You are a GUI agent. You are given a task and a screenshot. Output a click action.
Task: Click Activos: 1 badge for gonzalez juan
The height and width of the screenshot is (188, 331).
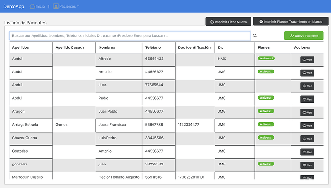tap(266, 164)
